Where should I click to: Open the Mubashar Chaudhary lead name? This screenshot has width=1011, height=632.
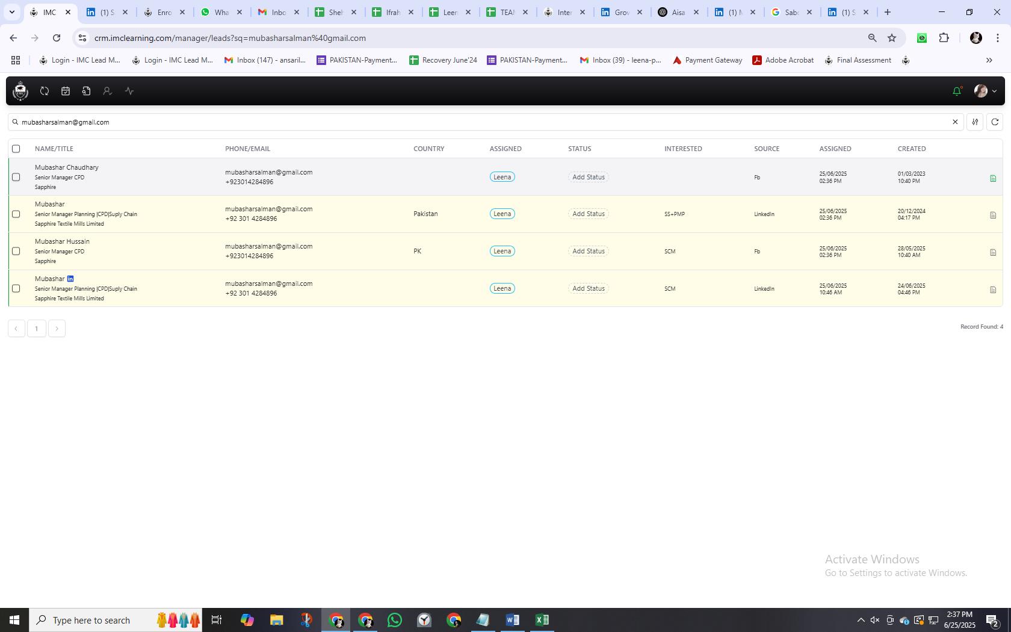click(x=67, y=167)
